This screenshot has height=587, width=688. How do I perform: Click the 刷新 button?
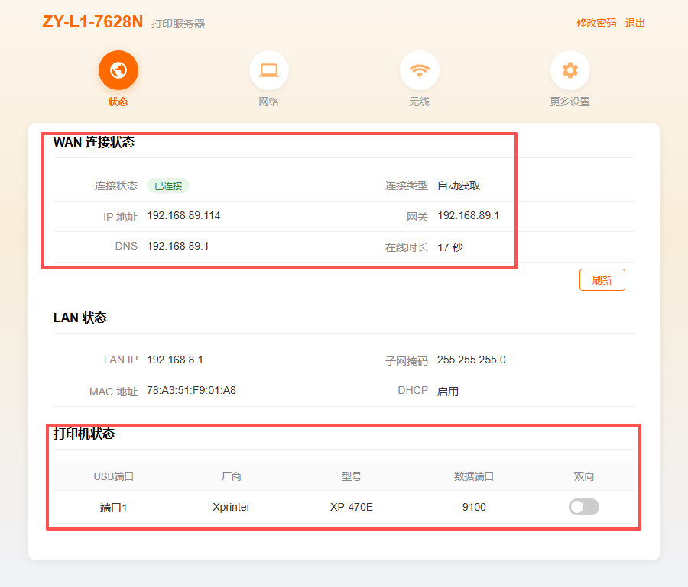pos(602,280)
